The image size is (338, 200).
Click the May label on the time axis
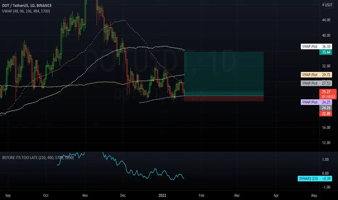(x=314, y=196)
